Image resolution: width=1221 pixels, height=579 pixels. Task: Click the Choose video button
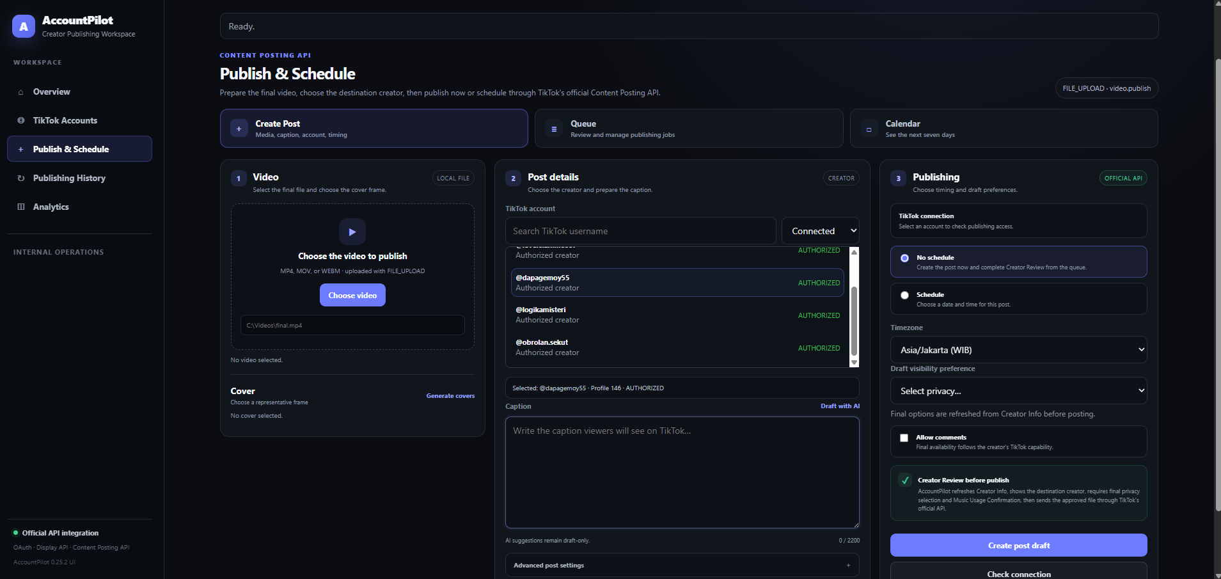(x=352, y=295)
